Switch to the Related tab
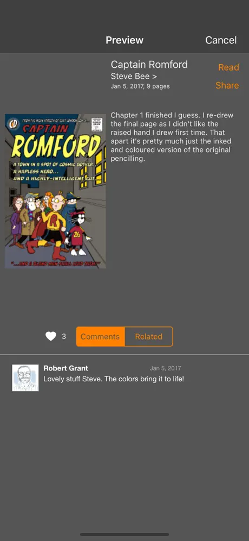Viewport: 249px width, 541px height. tap(148, 336)
